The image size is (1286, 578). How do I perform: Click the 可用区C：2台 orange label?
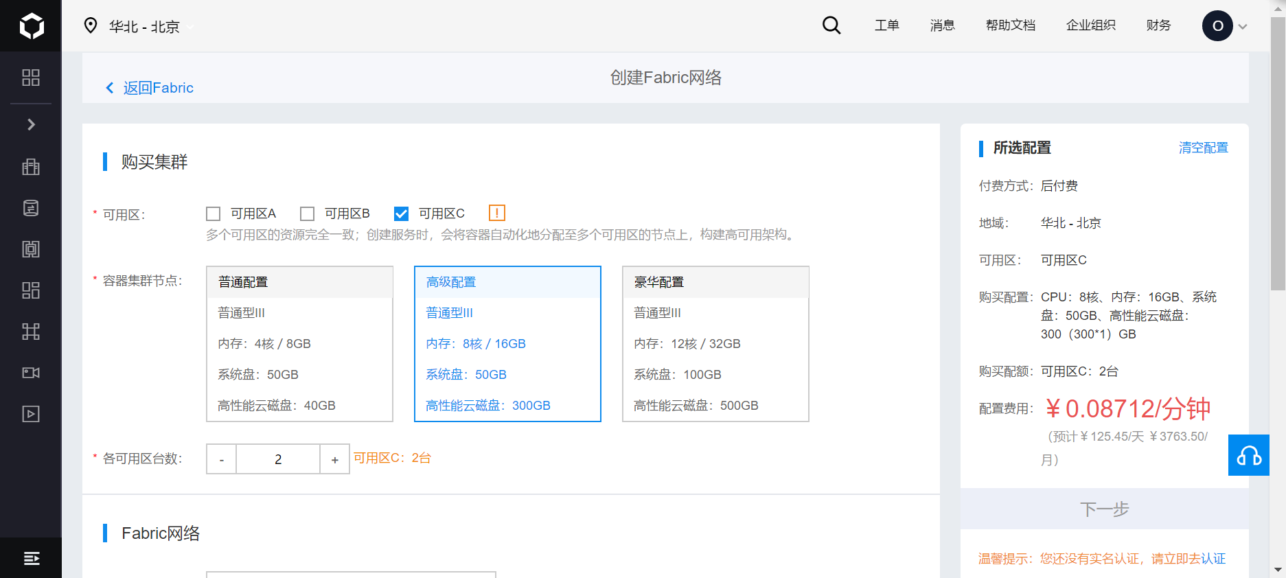point(392,458)
